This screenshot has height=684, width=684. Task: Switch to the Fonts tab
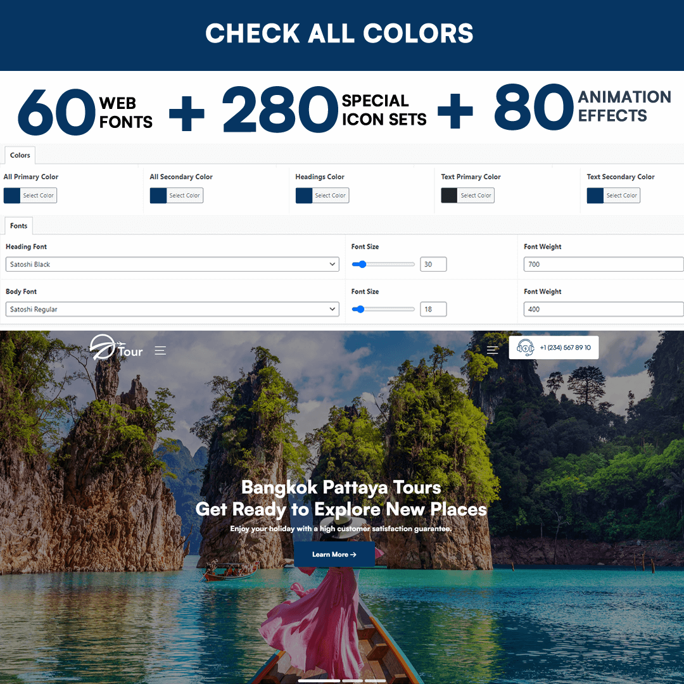[x=19, y=226]
